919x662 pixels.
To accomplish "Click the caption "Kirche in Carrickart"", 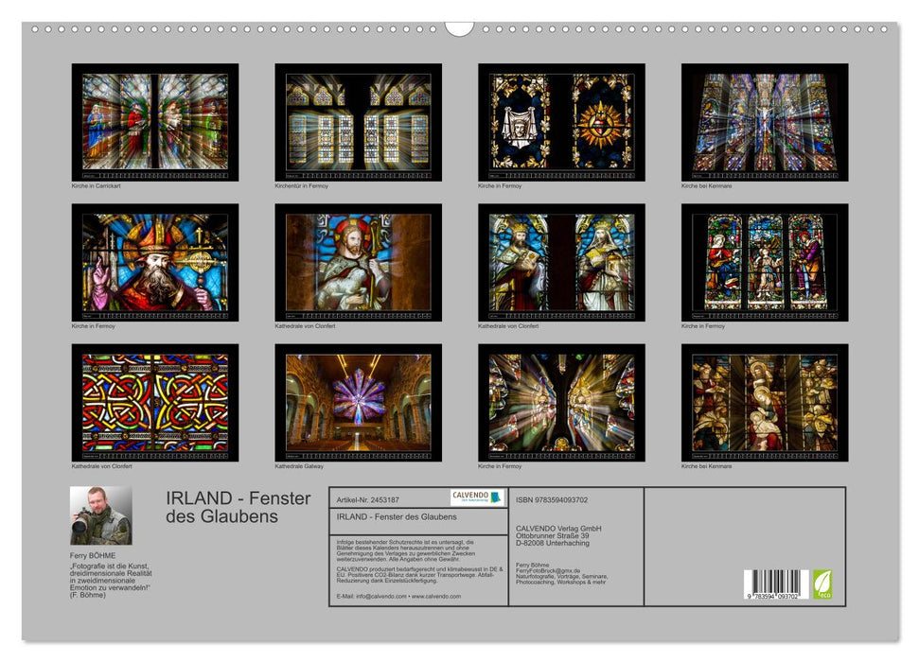I will pos(97,185).
